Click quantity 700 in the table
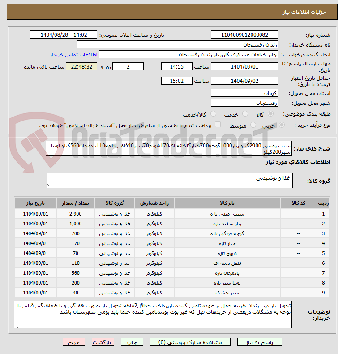Image resolution: width=338 pixels, height=354 pixels. (x=75, y=233)
